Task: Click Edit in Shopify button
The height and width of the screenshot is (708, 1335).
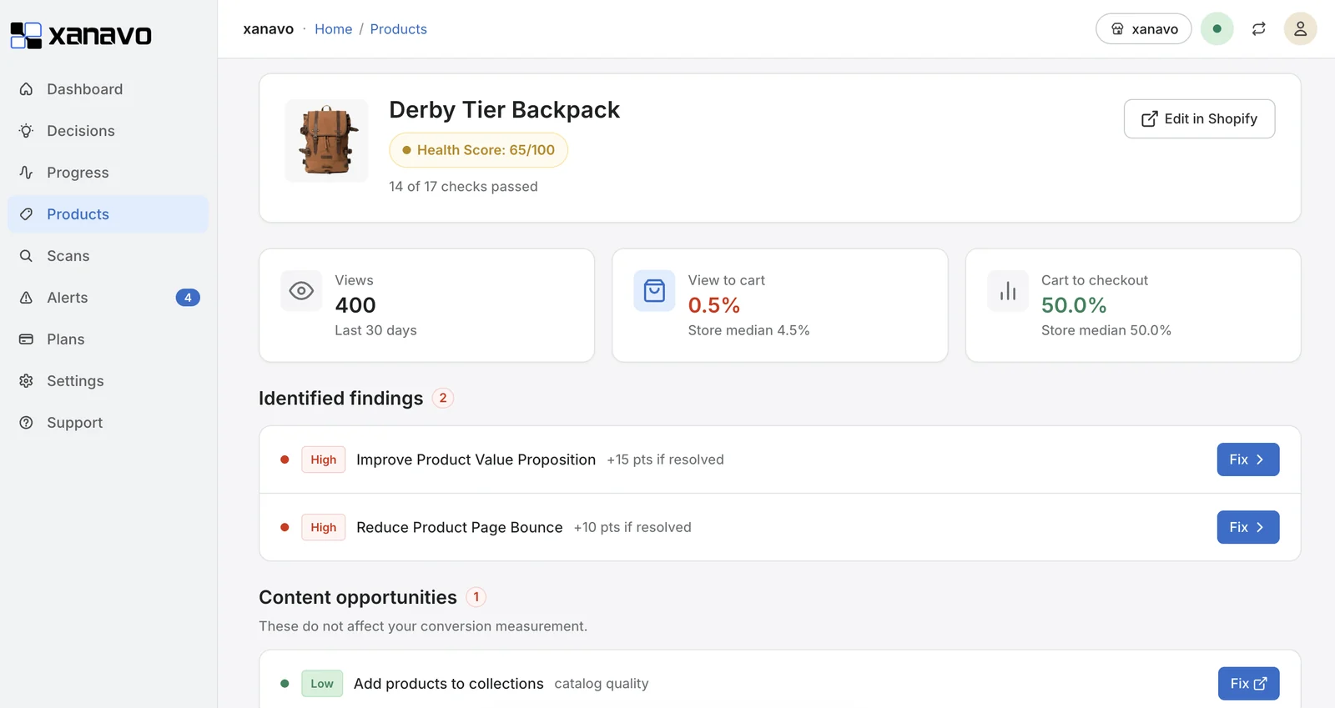Action: click(x=1199, y=118)
